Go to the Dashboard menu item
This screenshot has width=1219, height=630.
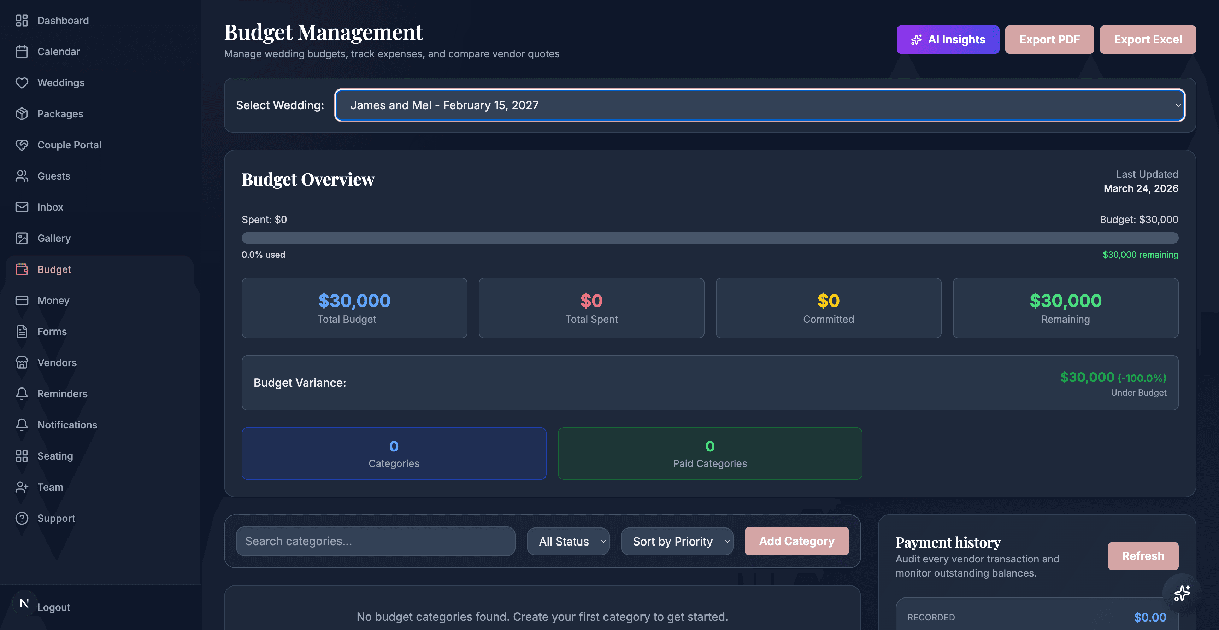click(x=63, y=21)
